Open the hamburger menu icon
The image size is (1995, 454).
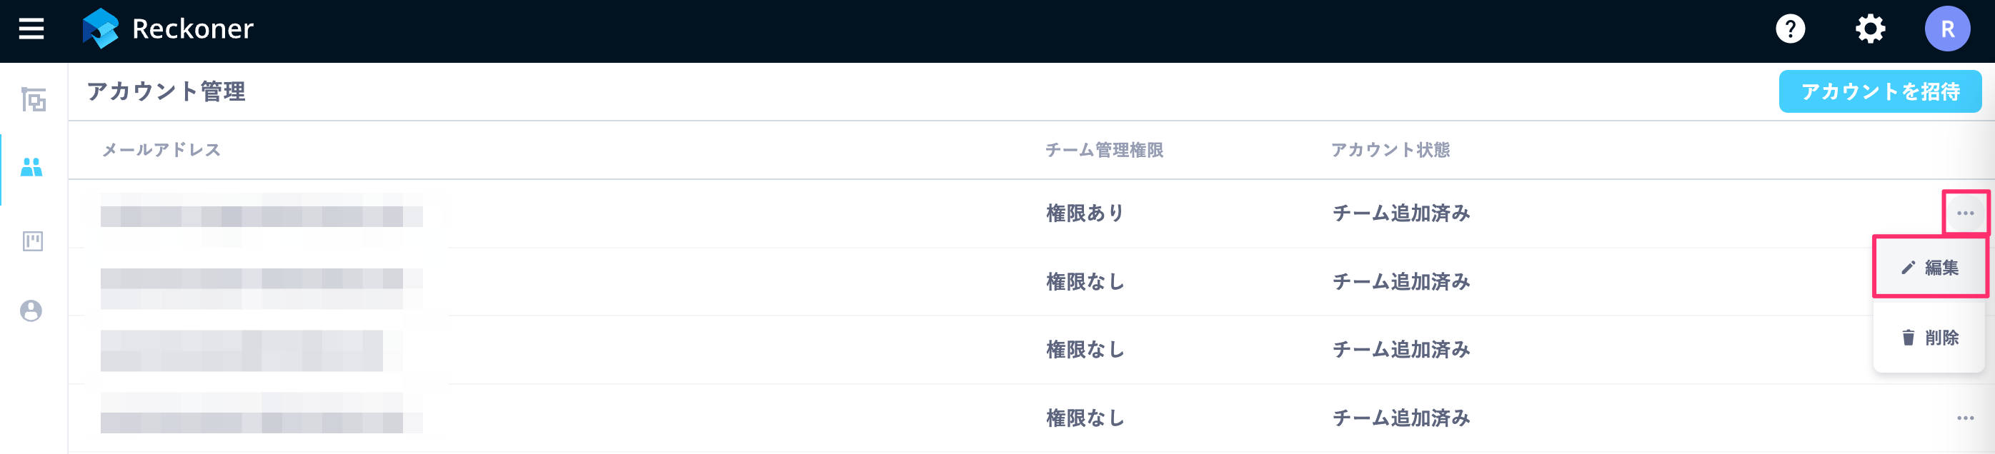[x=30, y=29]
